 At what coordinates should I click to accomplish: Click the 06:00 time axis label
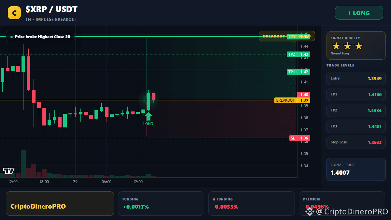[x=107, y=182]
